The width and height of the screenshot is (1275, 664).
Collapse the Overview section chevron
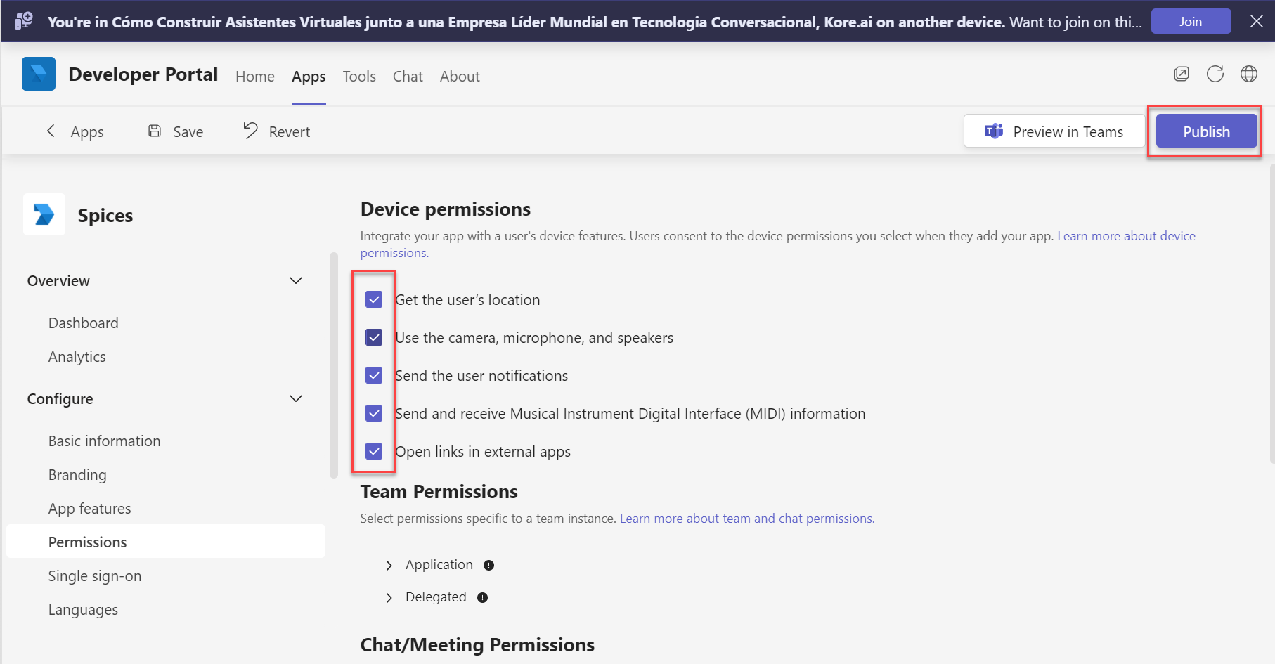pyautogui.click(x=296, y=280)
